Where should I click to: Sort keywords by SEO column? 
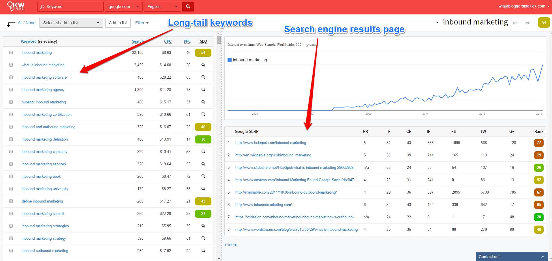pos(203,41)
